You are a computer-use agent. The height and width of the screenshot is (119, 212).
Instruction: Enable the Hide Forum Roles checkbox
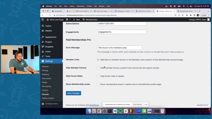coord(98,76)
